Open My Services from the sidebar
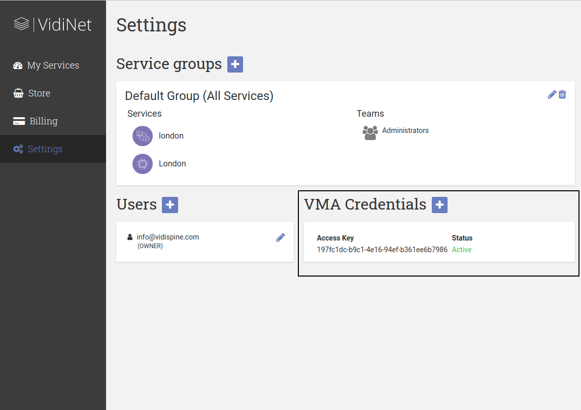Viewport: 581px width, 410px height. (x=53, y=65)
